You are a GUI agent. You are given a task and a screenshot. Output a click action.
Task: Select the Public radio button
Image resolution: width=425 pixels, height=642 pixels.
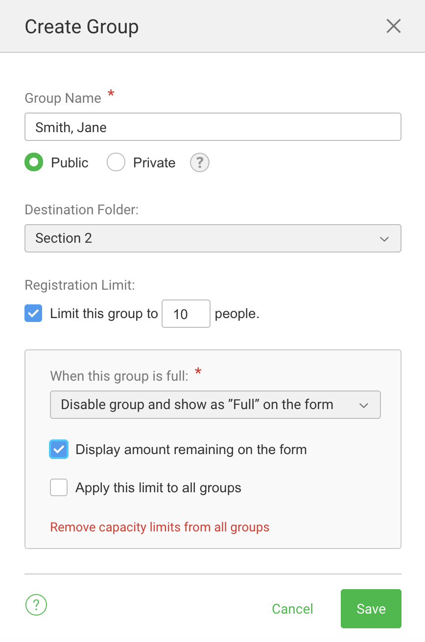click(34, 162)
